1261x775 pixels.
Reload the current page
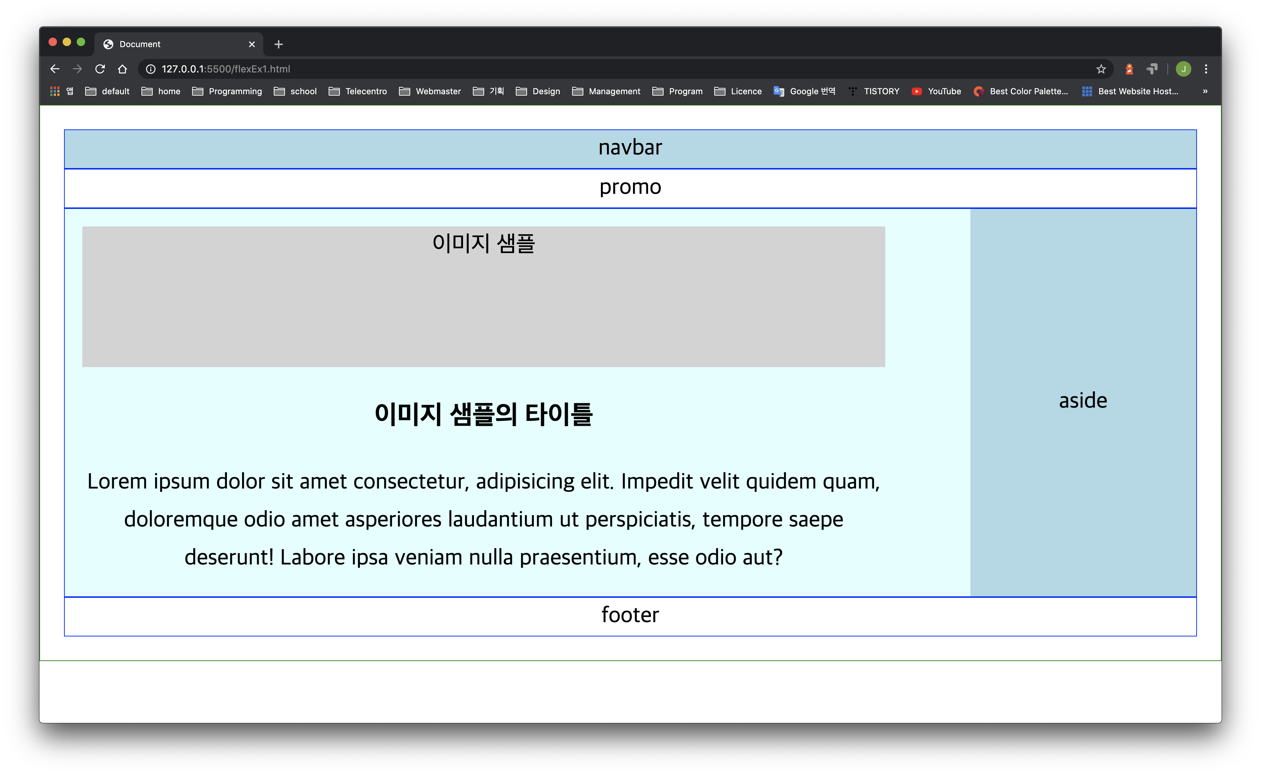100,69
